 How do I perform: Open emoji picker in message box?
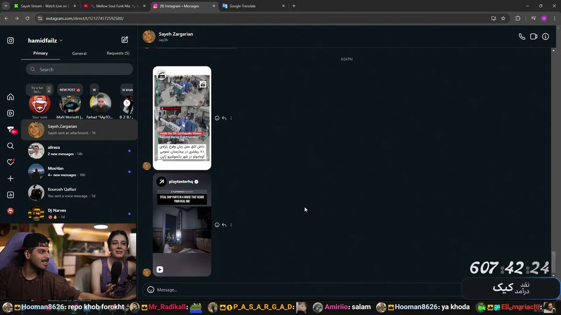151,290
